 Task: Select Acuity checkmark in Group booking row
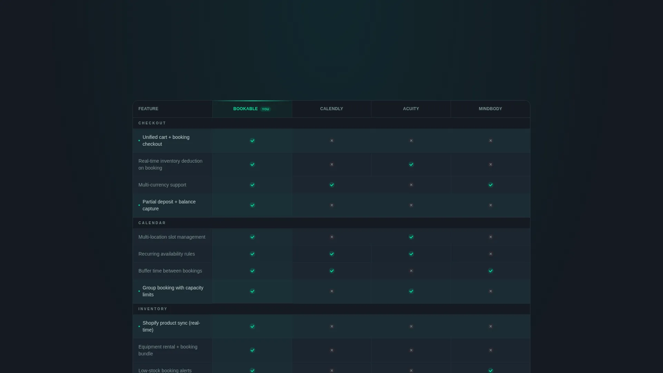point(411,291)
